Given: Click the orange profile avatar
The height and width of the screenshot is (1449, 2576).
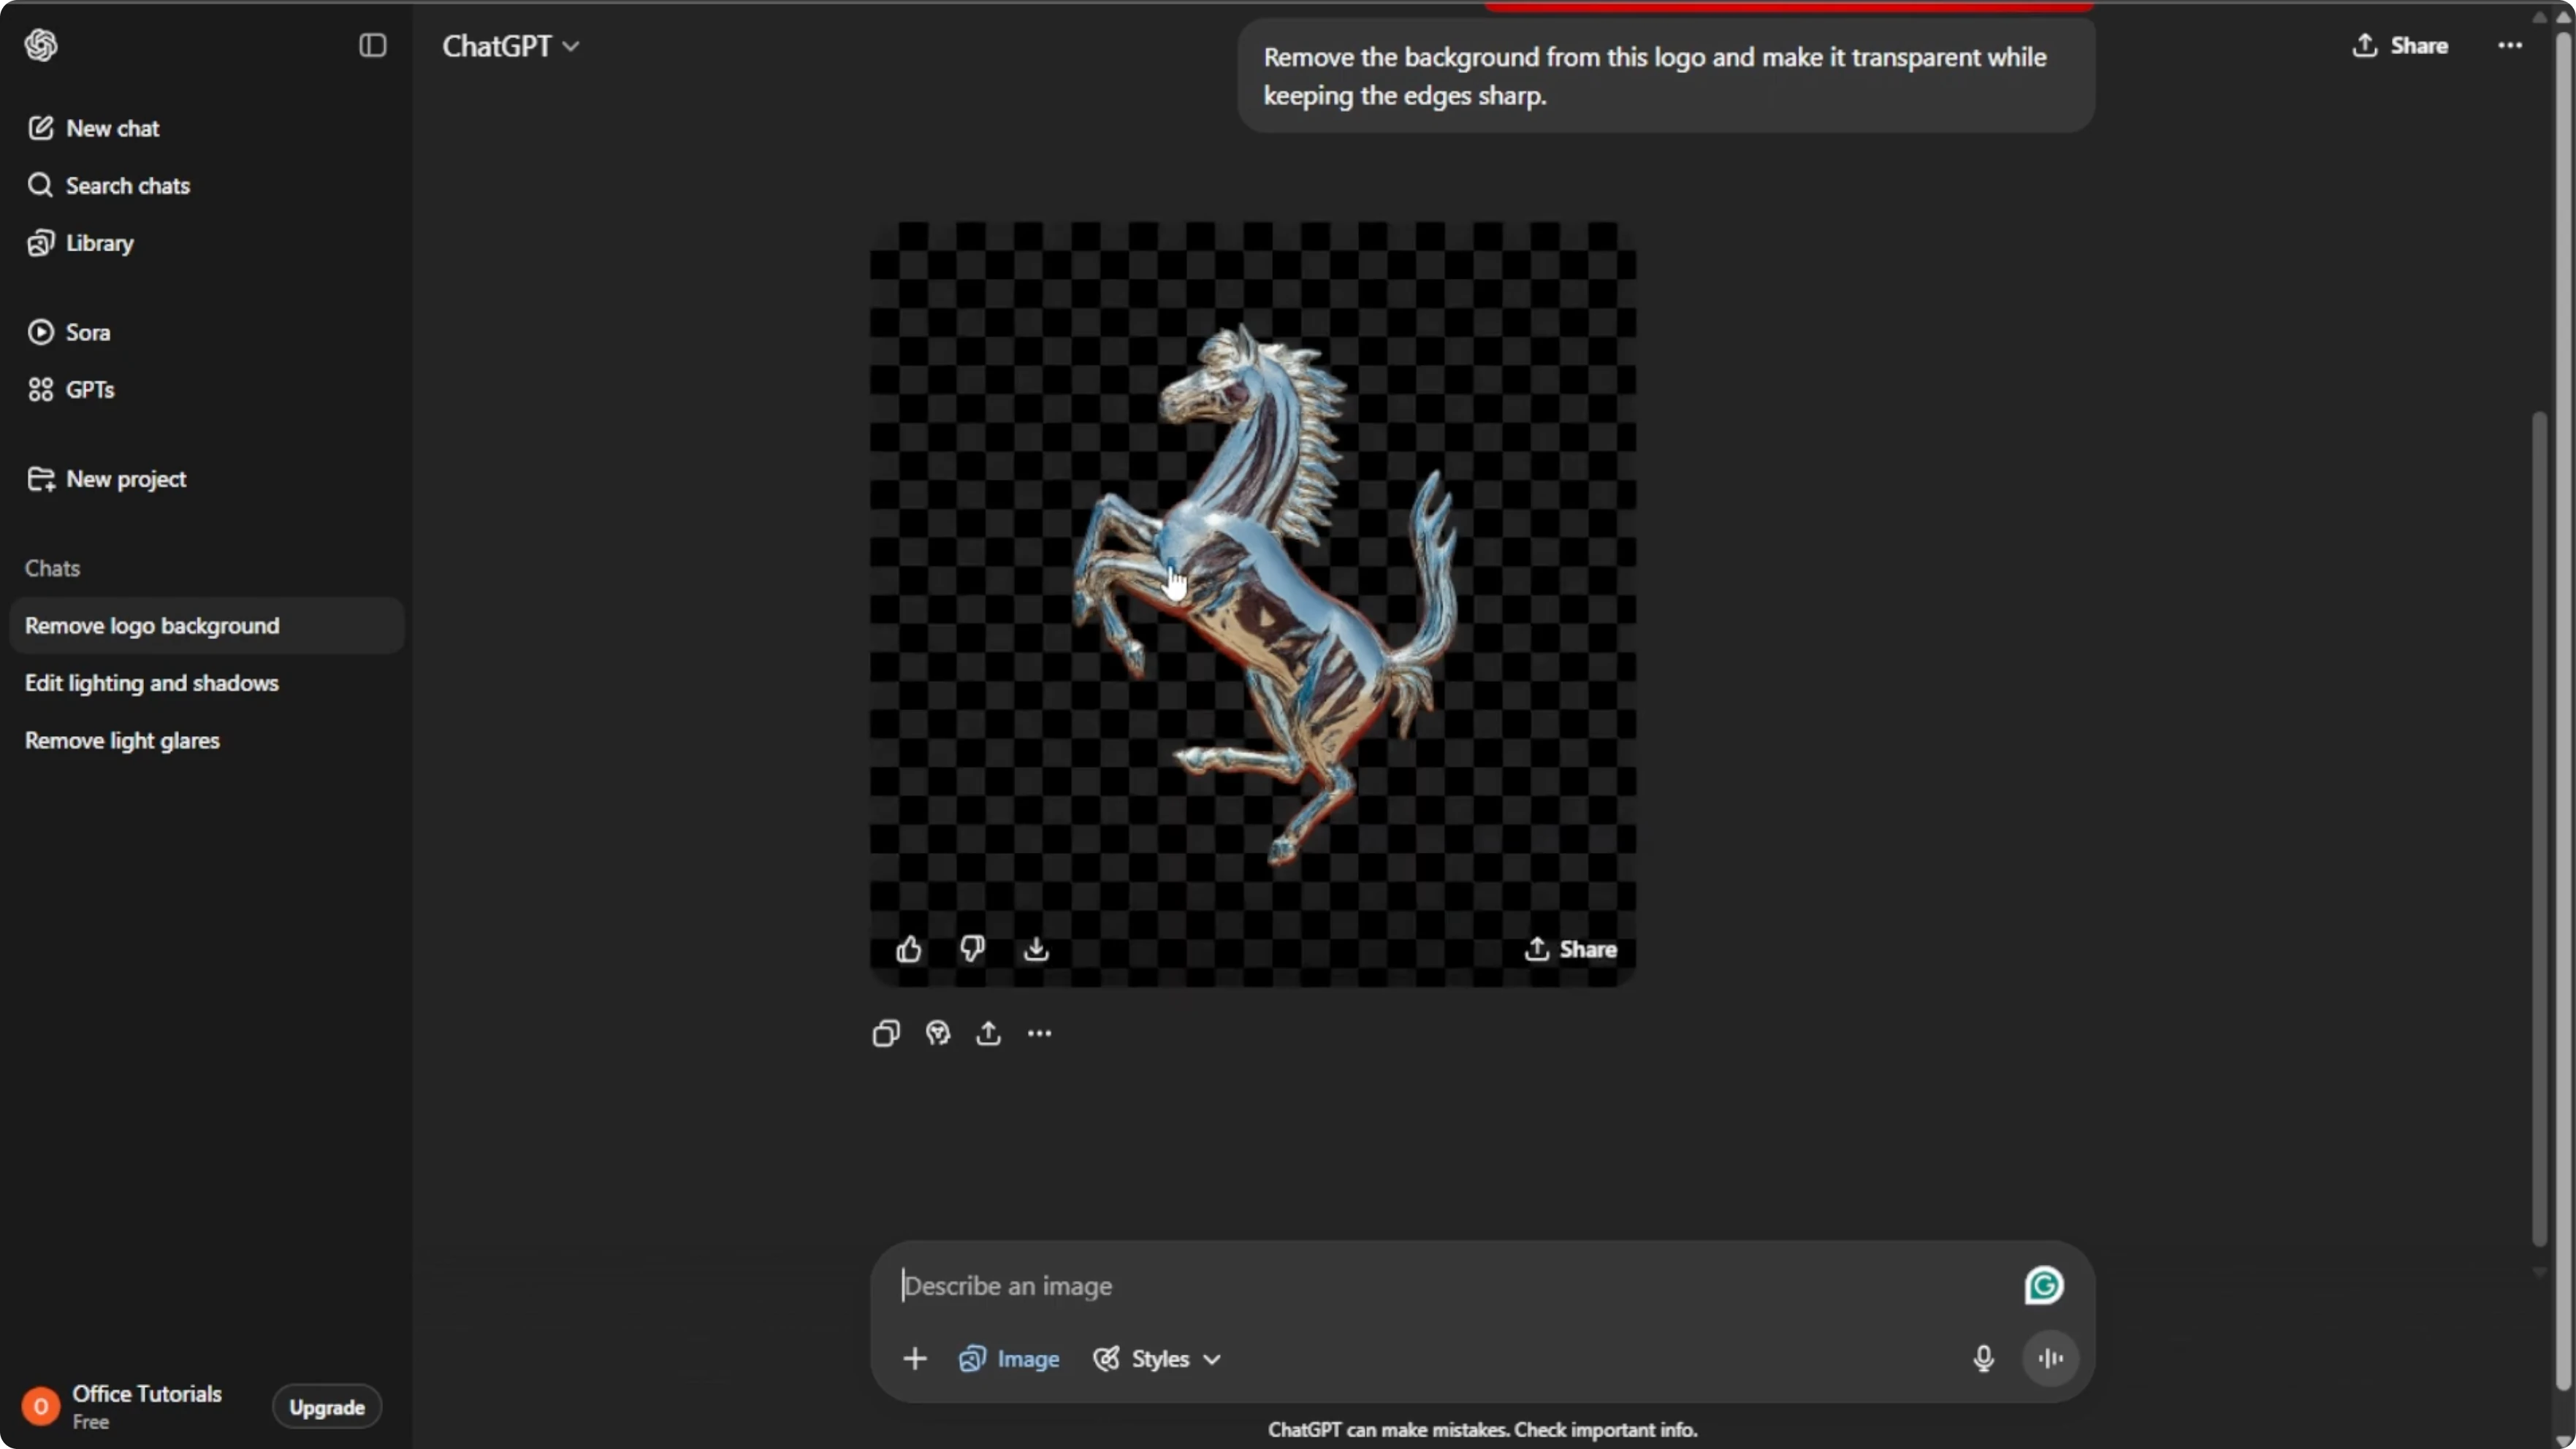Looking at the screenshot, I should click(41, 1407).
